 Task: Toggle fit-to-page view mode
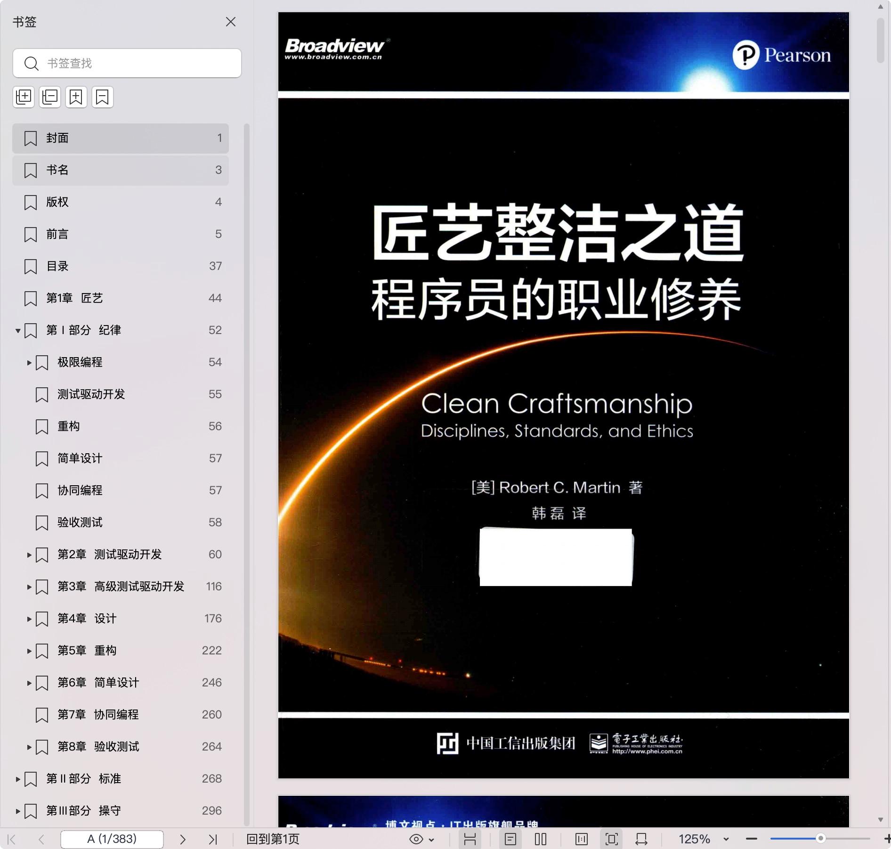click(x=611, y=839)
